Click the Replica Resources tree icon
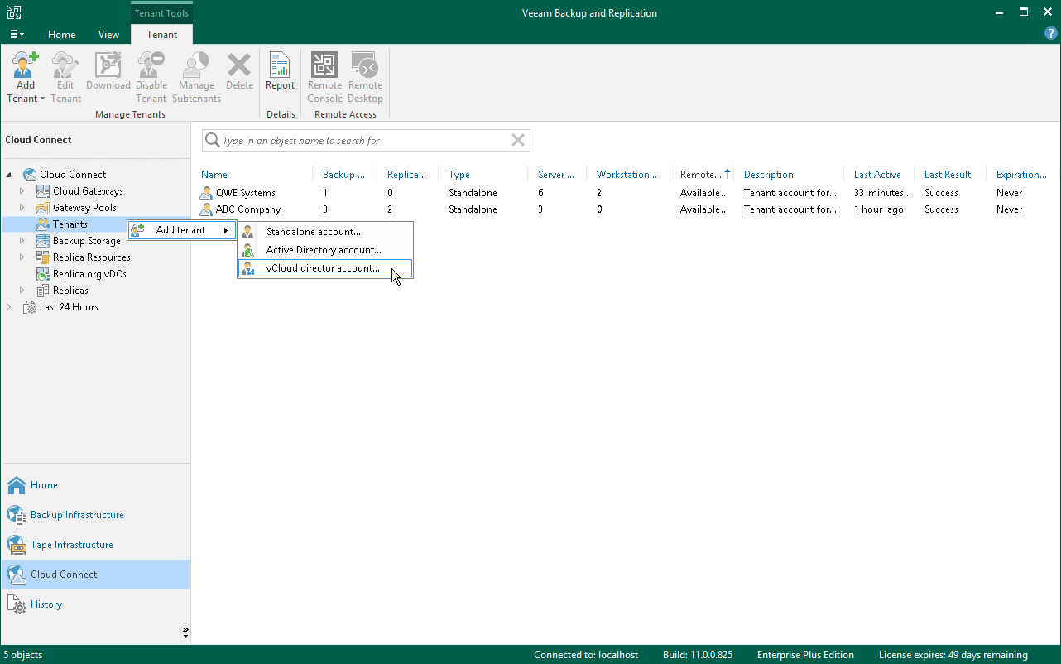 coord(43,257)
